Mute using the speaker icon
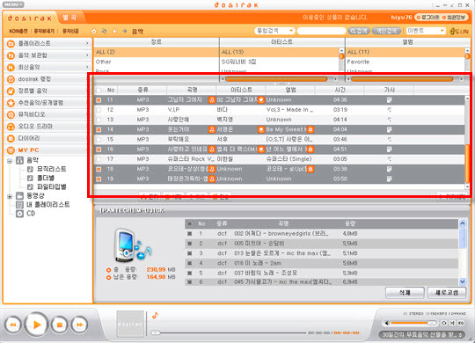This screenshot has width=475, height=343. click(387, 324)
